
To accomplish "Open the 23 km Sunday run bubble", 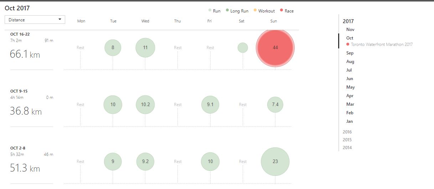I will coord(275,162).
